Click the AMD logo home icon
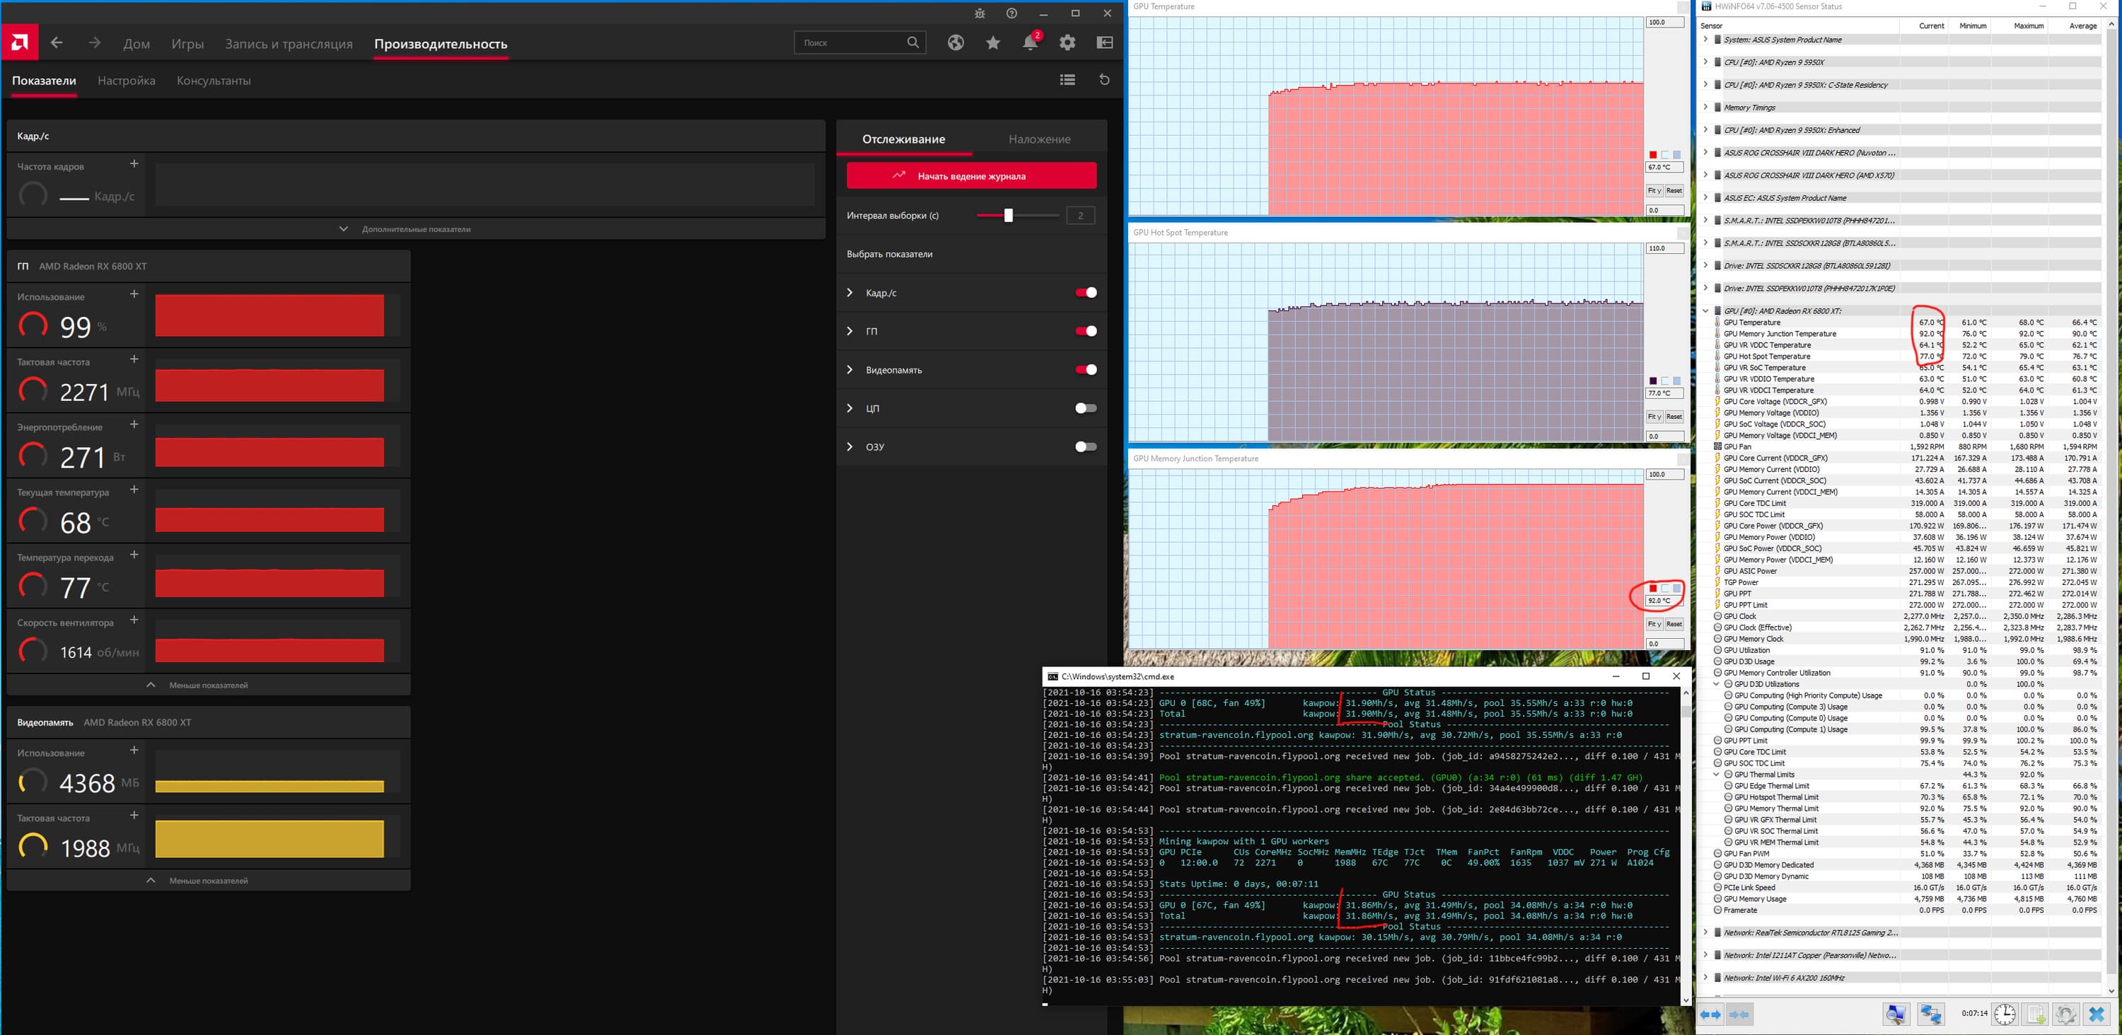 pyautogui.click(x=20, y=42)
